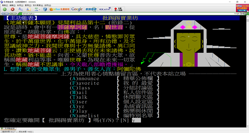
Task: Click the 佛 character on Buddha art
Action: (x=189, y=27)
